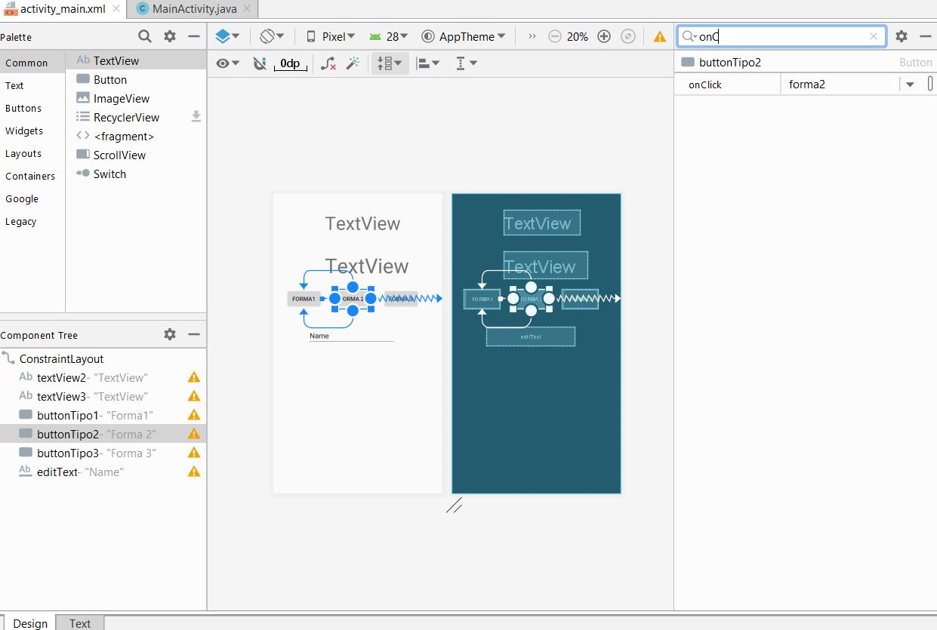Select the Widgets palette category
This screenshot has height=630, width=937.
pos(32,131)
